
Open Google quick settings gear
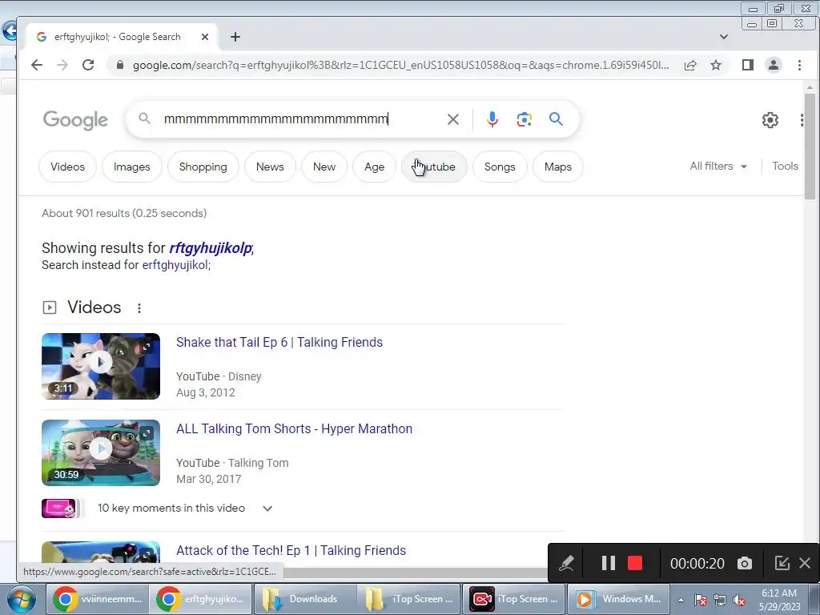tap(770, 120)
